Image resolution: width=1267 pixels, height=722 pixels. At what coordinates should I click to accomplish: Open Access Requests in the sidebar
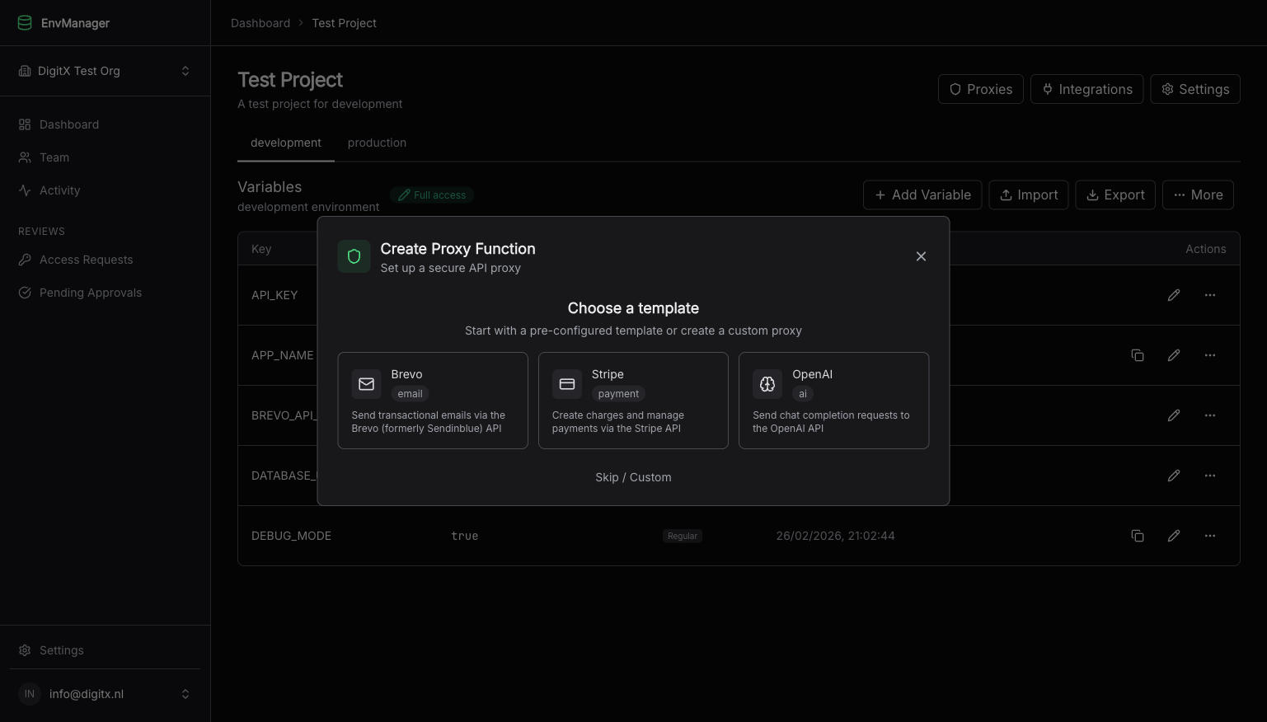pos(106,260)
